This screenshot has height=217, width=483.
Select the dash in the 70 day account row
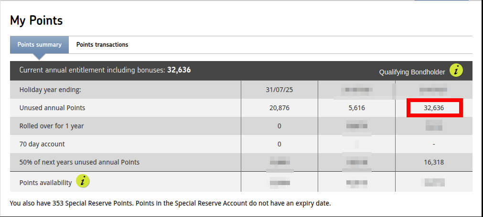coord(434,144)
